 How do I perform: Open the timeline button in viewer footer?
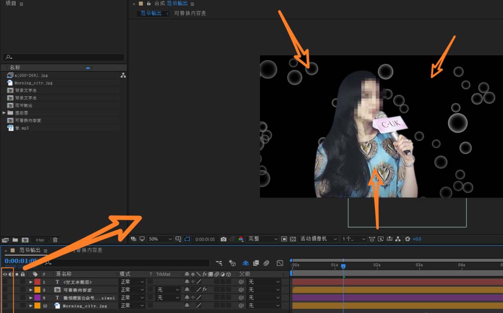click(389, 239)
